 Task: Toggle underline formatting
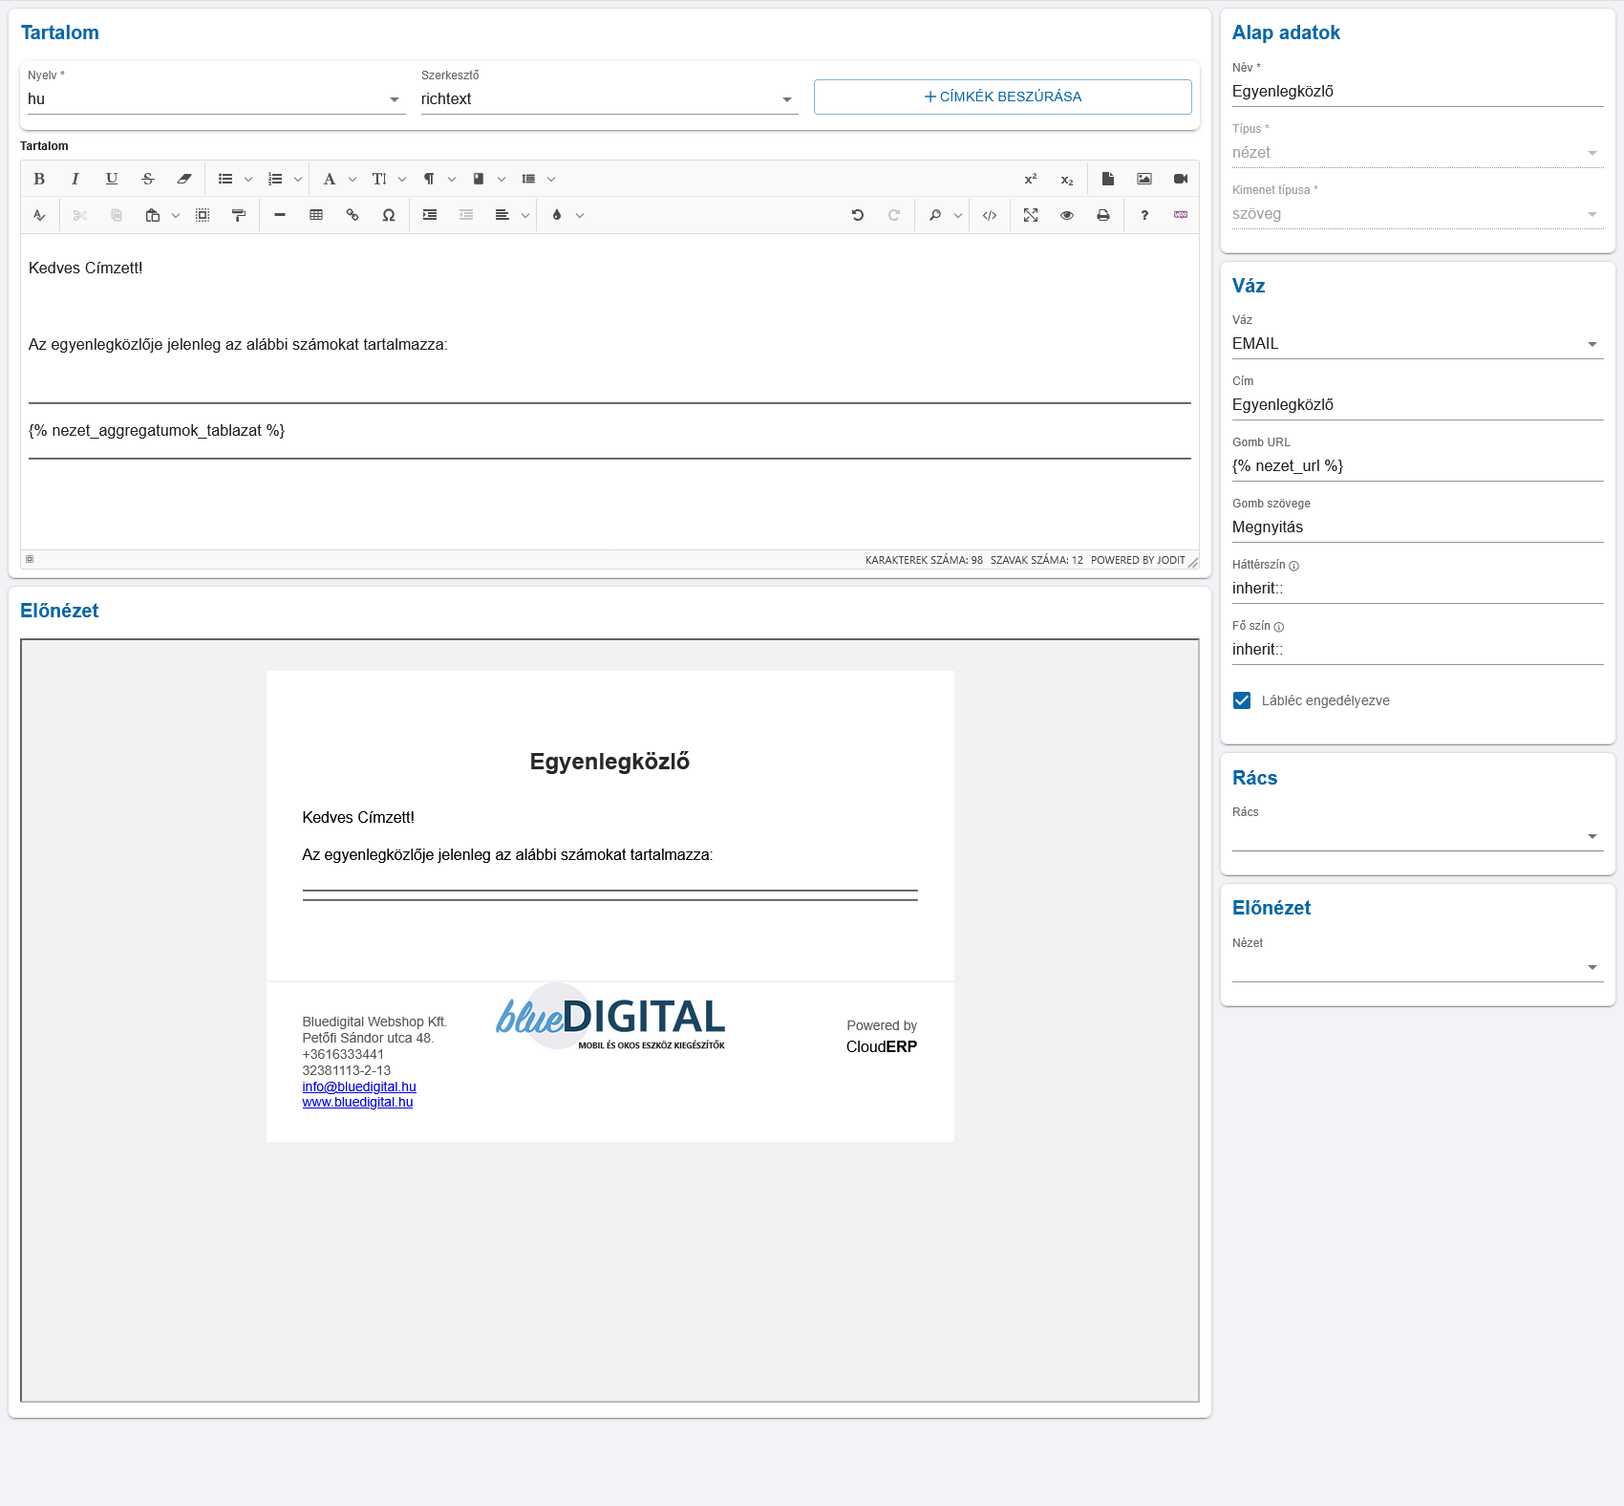click(x=112, y=179)
